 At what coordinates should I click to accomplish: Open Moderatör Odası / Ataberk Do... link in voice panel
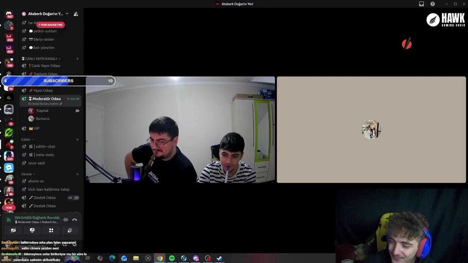pyautogui.click(x=36, y=222)
